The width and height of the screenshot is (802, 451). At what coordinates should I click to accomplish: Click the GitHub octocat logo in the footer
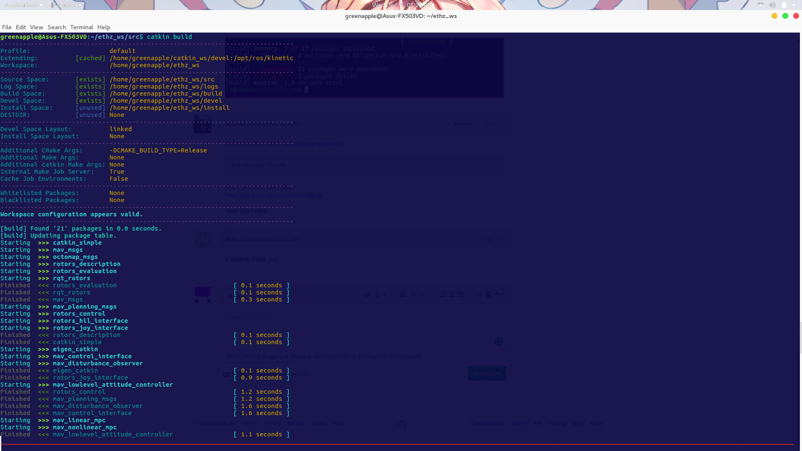401,425
